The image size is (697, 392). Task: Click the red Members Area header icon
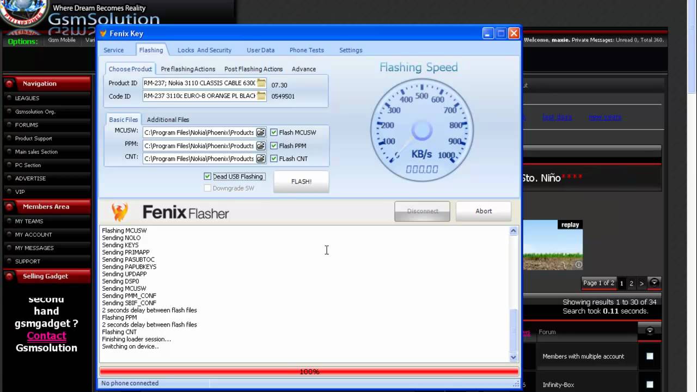tap(9, 207)
